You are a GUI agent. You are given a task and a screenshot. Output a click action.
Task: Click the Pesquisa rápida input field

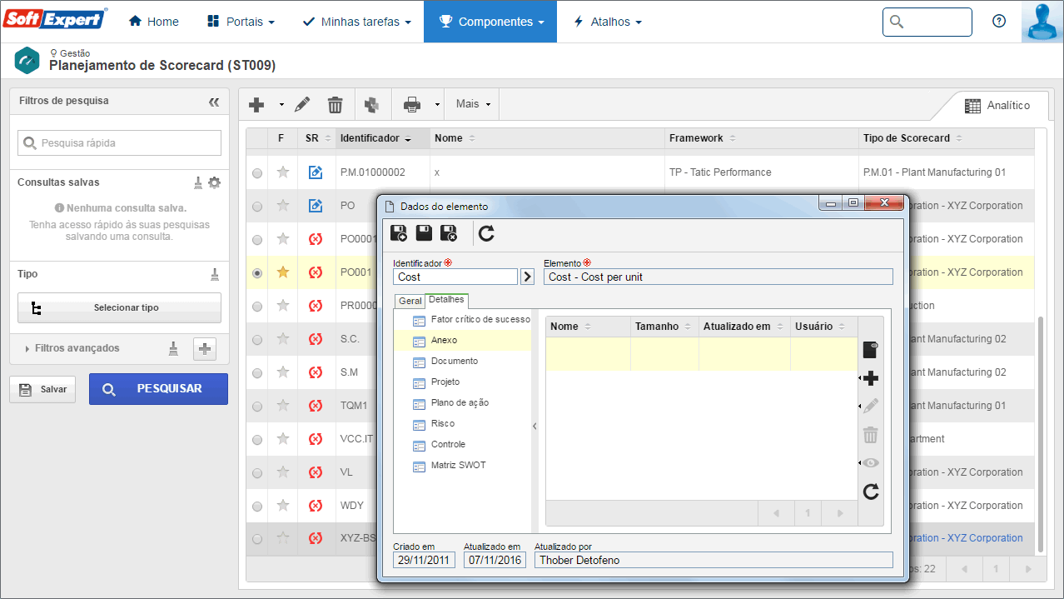[119, 142]
